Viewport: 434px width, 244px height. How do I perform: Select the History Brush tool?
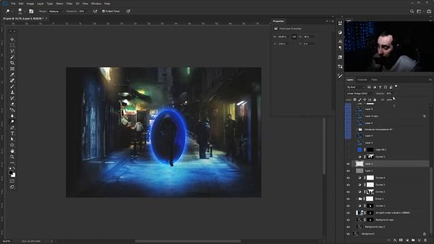tap(12, 98)
